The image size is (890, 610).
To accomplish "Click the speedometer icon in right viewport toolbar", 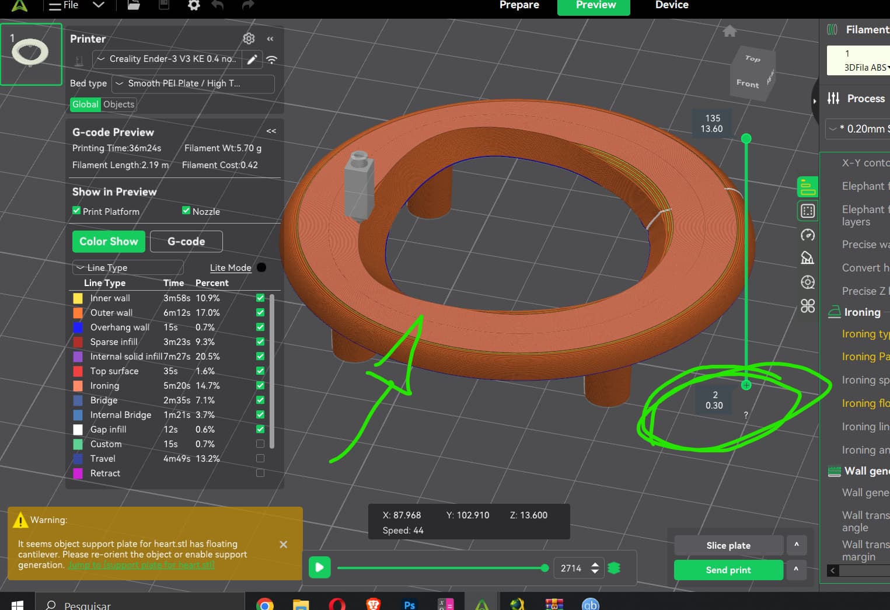I will [x=808, y=235].
